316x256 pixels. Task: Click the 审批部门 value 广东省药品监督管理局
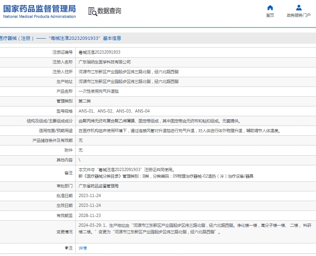coord(99,186)
